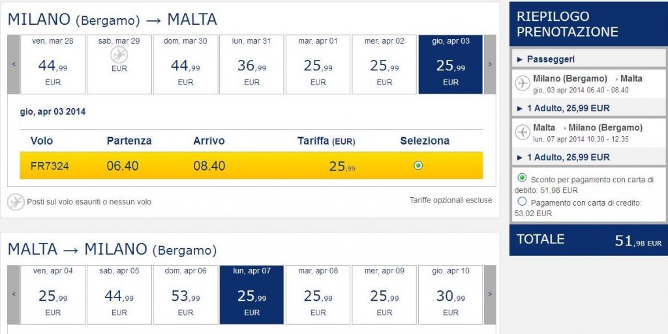
Task: Show earlier outbound dates with left arrow
Action: (13, 64)
